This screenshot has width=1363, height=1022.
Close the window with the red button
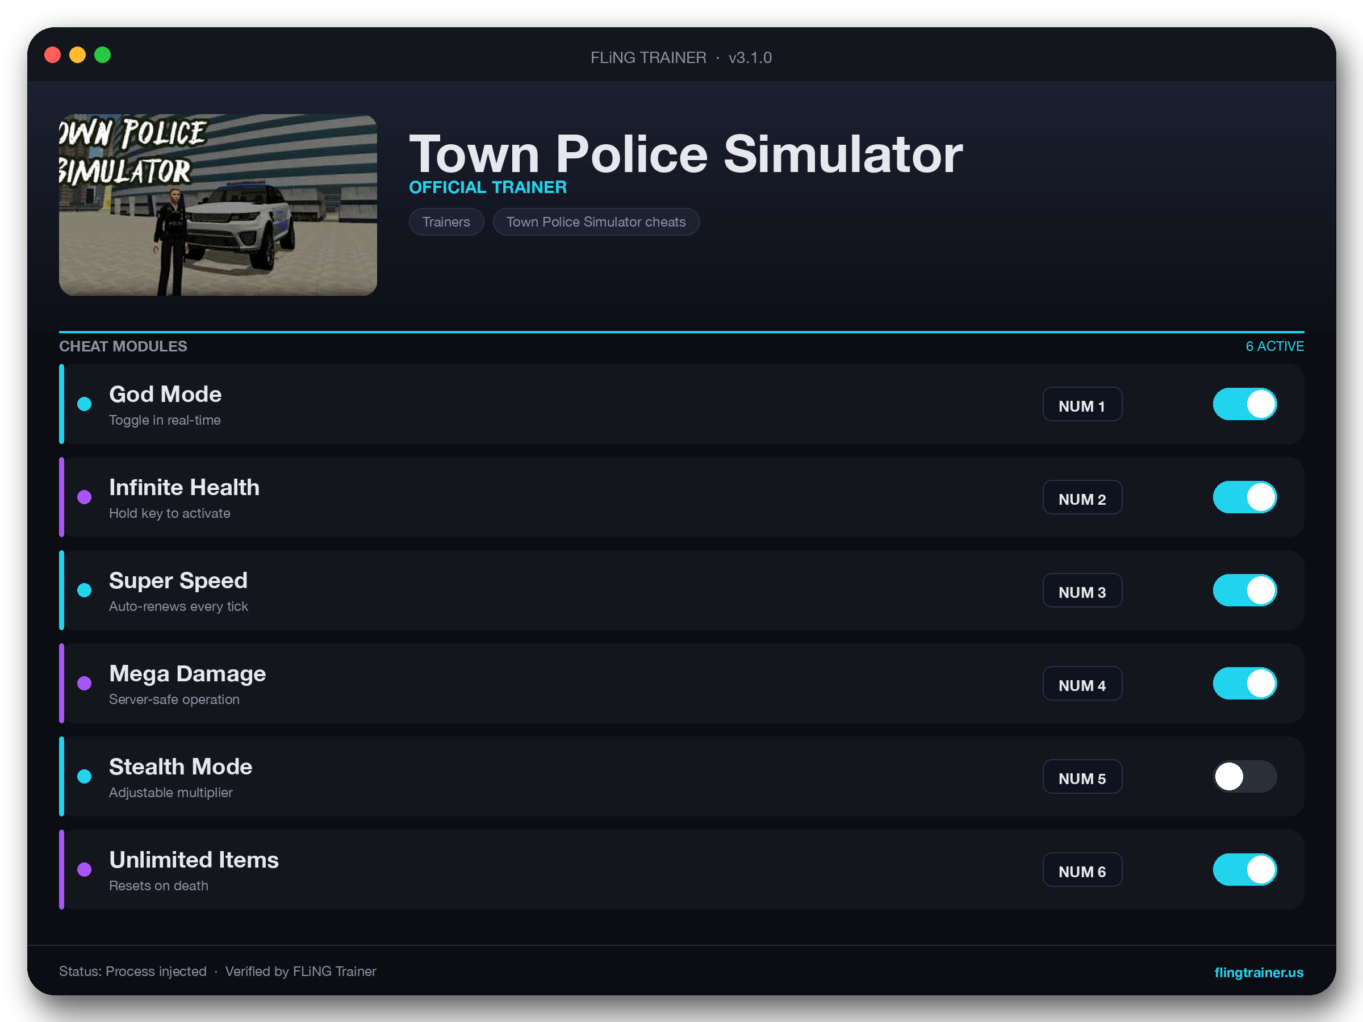pyautogui.click(x=52, y=55)
